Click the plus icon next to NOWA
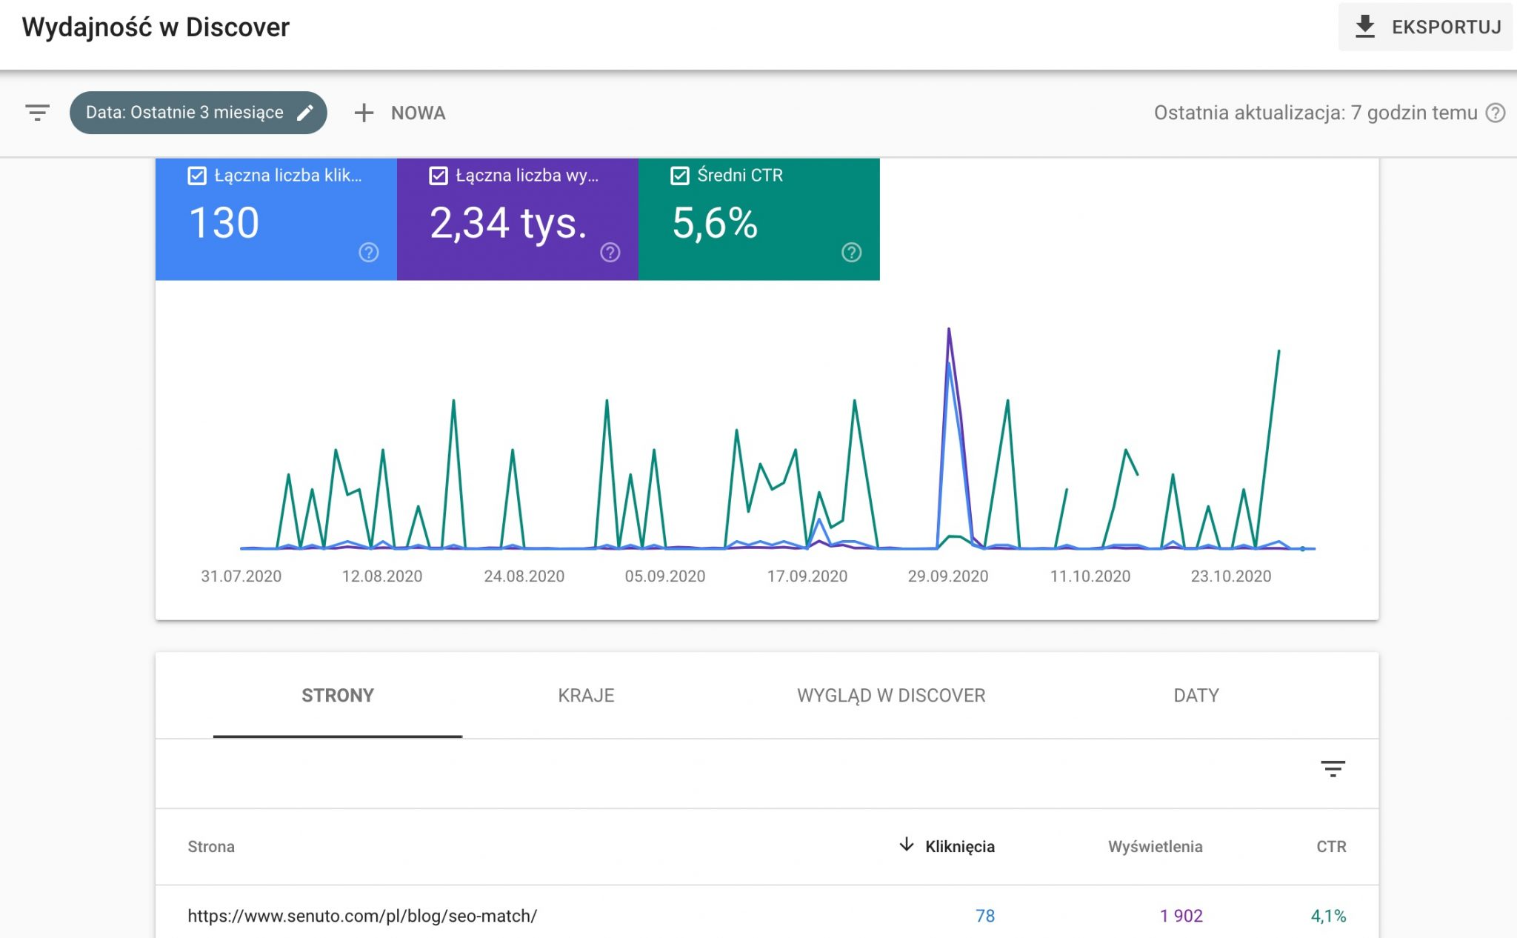1517x938 pixels. click(364, 113)
